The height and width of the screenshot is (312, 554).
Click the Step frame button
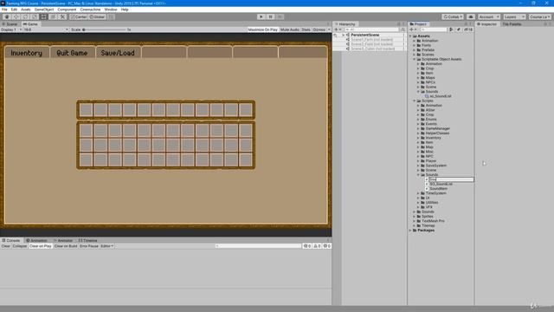[280, 16]
